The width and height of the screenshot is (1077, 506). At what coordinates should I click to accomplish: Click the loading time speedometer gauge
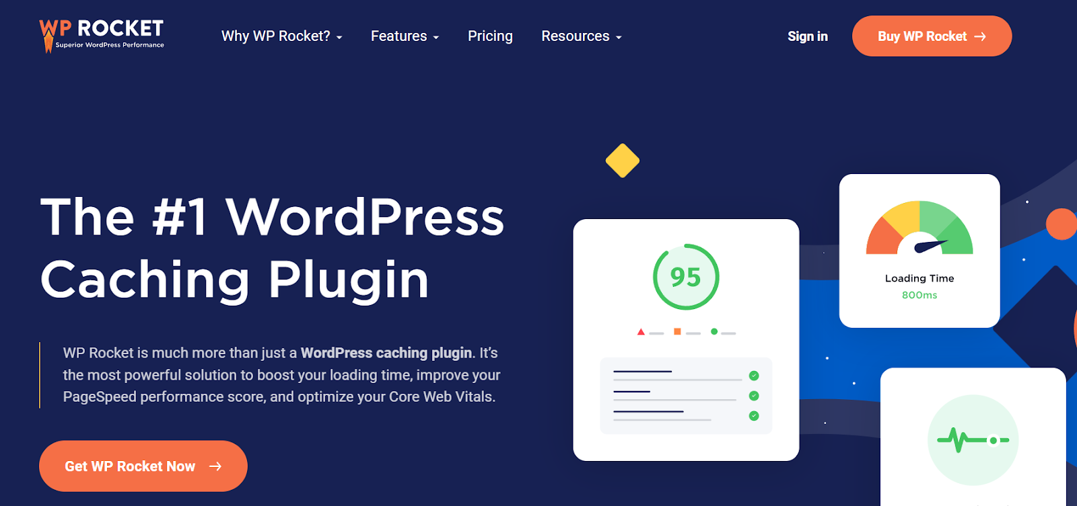[x=919, y=228]
